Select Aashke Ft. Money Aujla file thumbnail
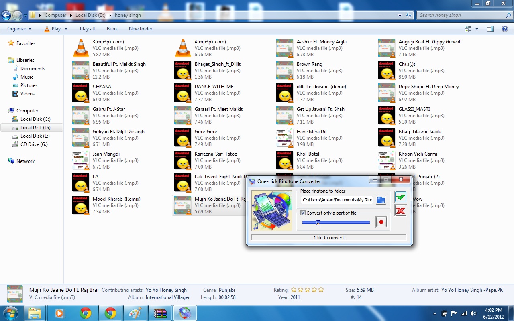Screen dimensions: 514x321 click(x=285, y=48)
